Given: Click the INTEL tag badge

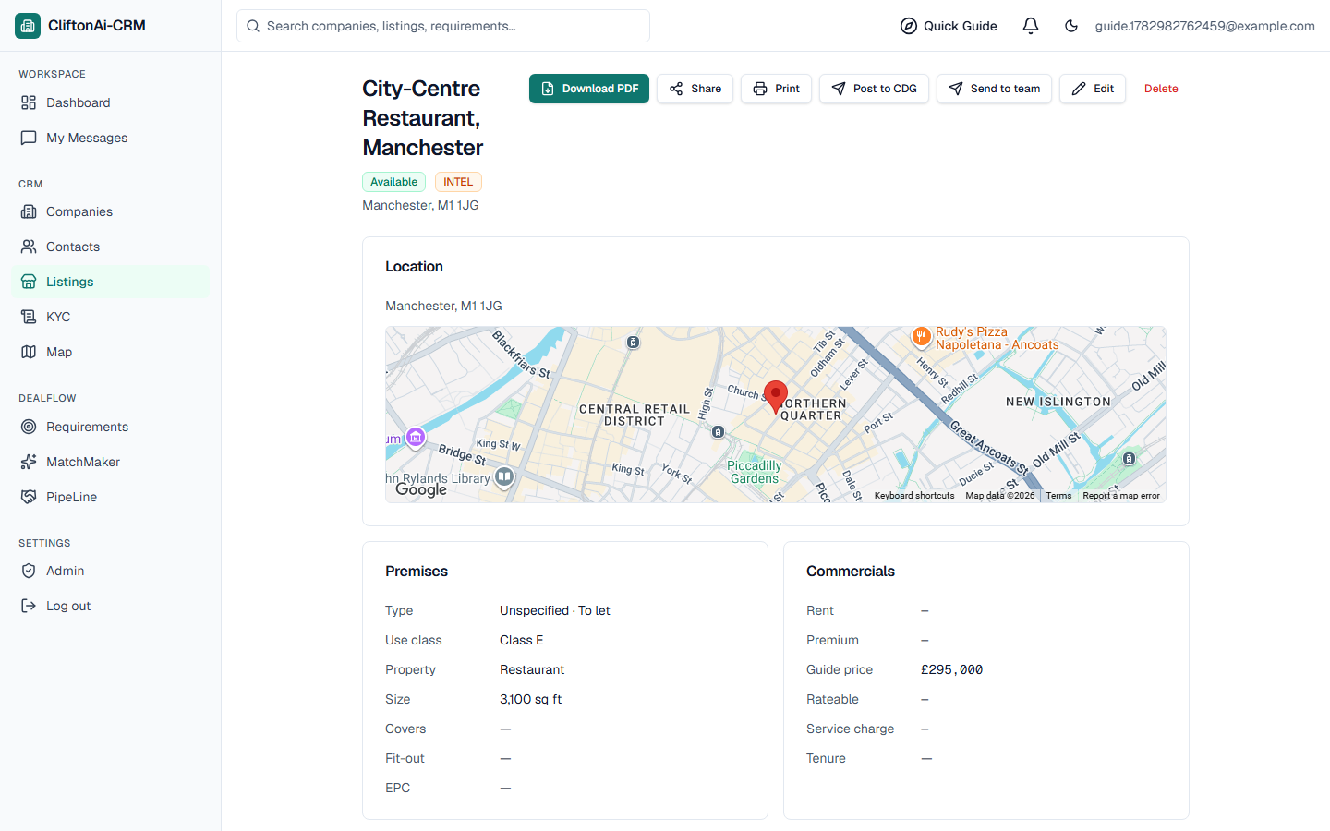Looking at the screenshot, I should [458, 182].
